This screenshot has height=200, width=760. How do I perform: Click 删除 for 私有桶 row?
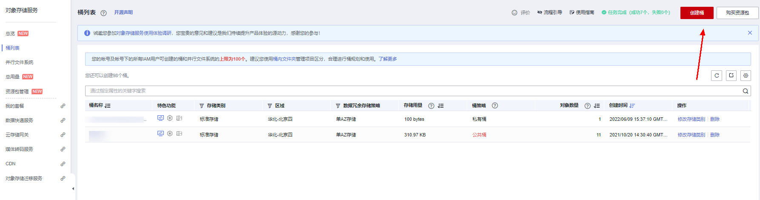point(715,119)
